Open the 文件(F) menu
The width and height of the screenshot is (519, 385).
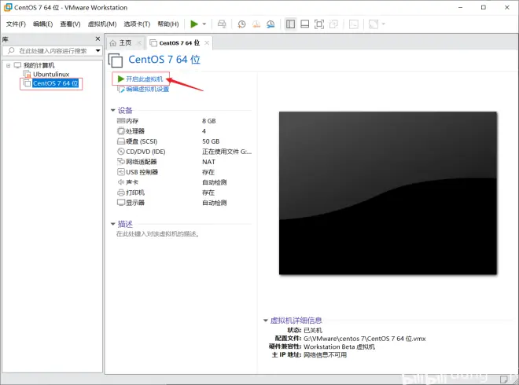pyautogui.click(x=16, y=24)
